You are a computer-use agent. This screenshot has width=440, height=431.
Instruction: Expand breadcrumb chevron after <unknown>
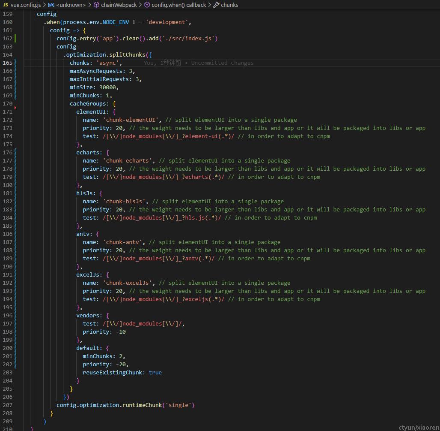[x=90, y=5]
